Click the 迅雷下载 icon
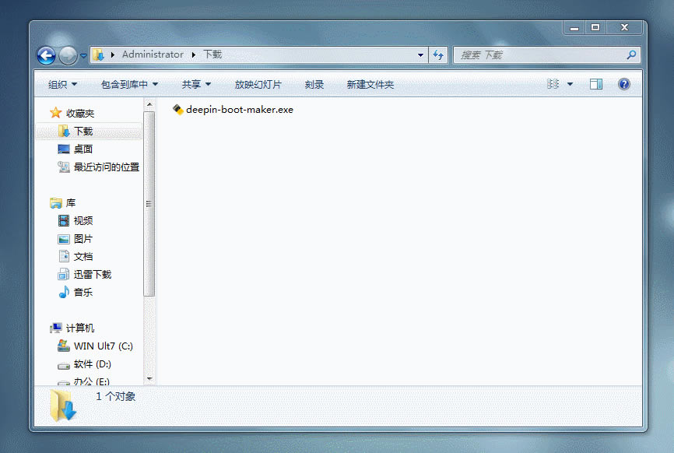674x453 pixels. click(64, 274)
